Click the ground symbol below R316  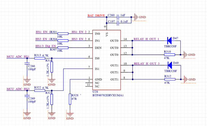click(52, 81)
